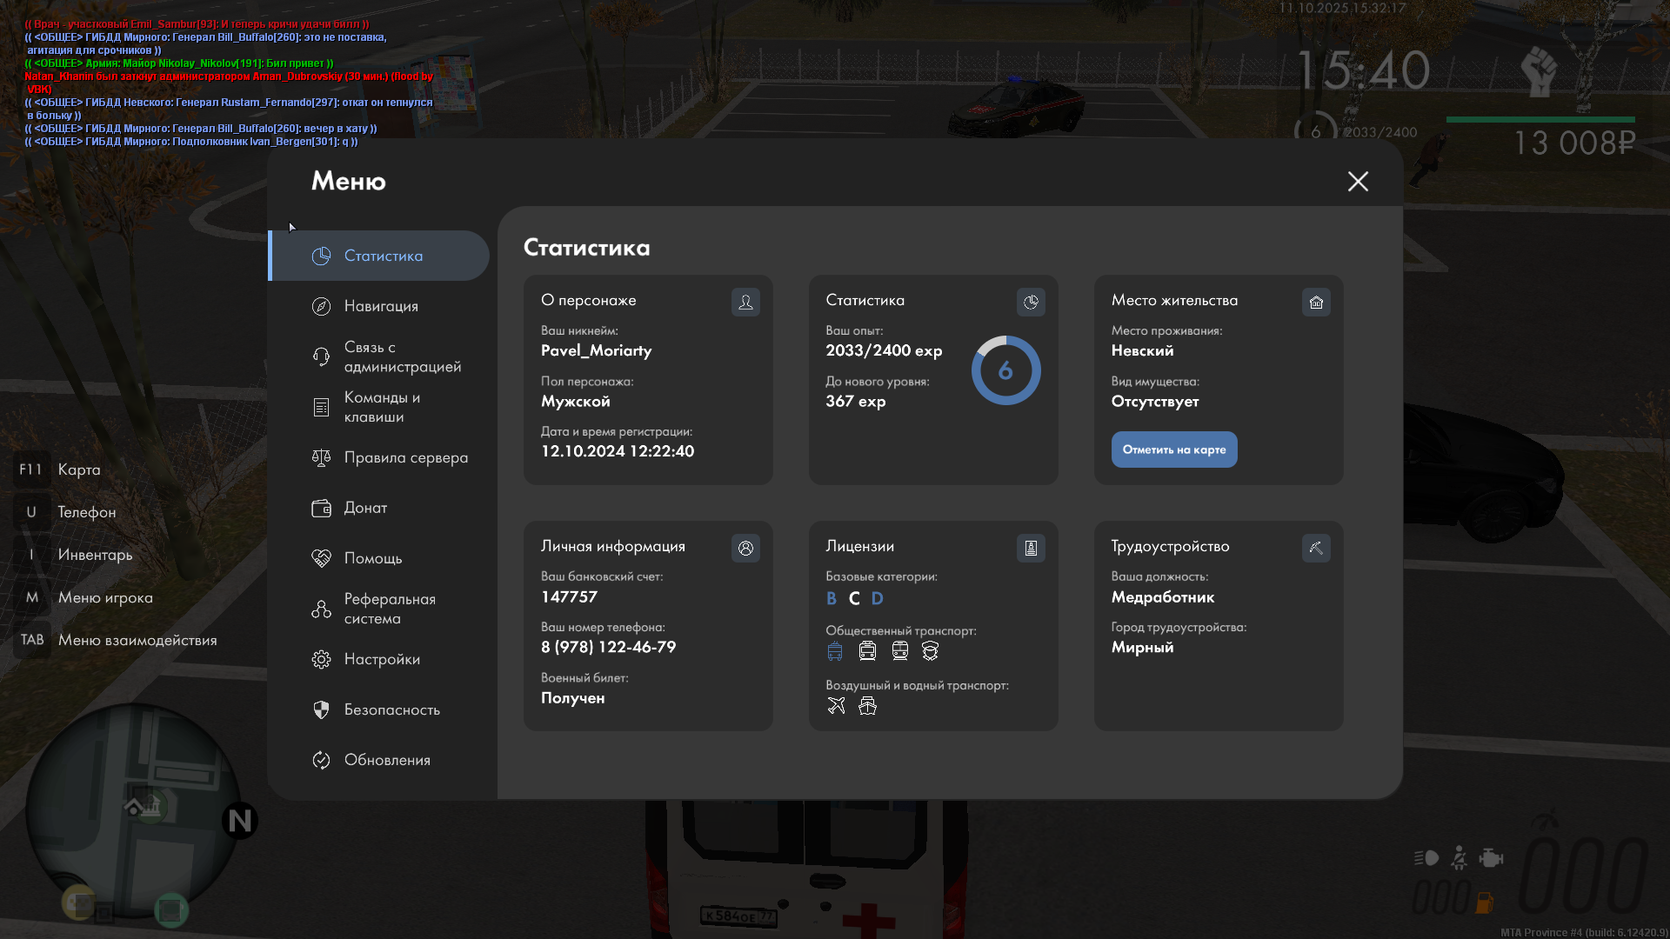Open the Настройки menu section
Screen dimensions: 1670x939
(x=381, y=659)
